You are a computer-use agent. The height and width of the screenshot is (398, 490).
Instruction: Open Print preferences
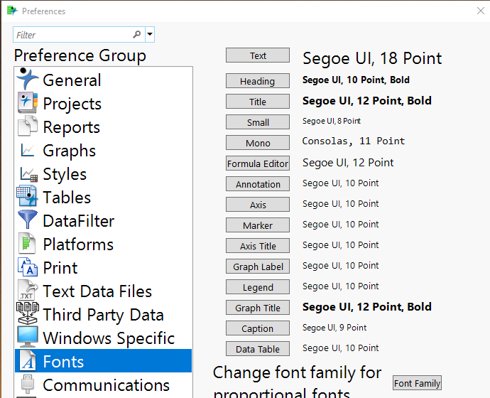(103, 267)
